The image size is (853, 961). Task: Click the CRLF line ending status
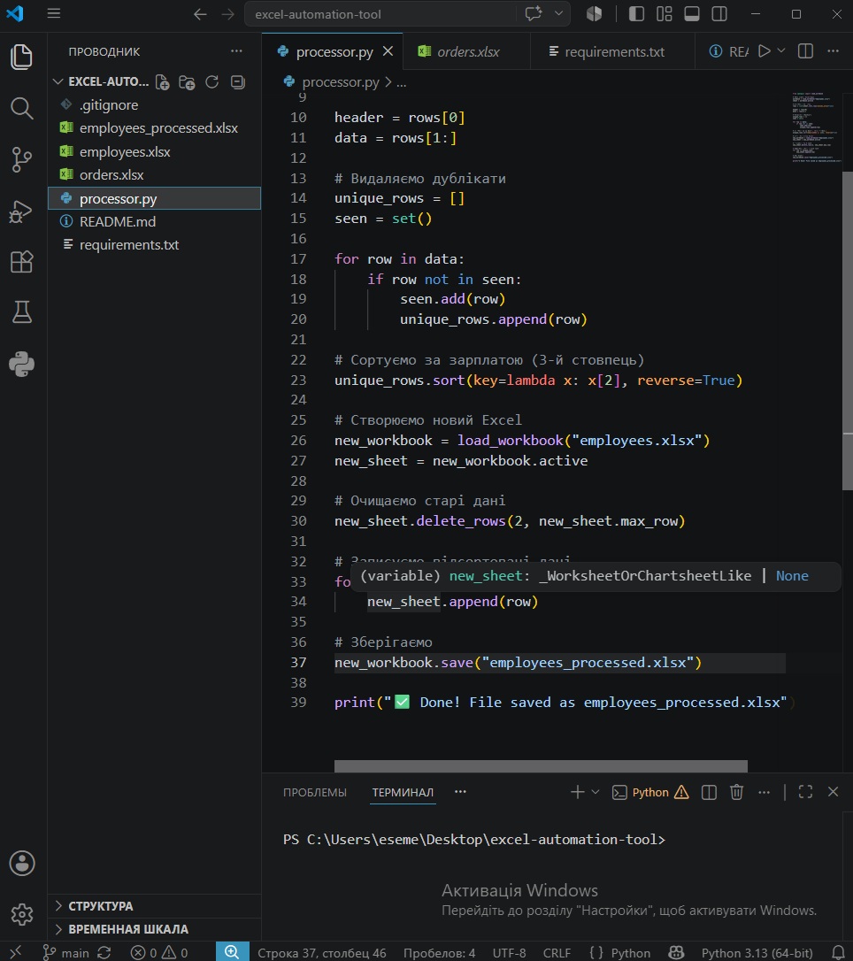point(557,953)
